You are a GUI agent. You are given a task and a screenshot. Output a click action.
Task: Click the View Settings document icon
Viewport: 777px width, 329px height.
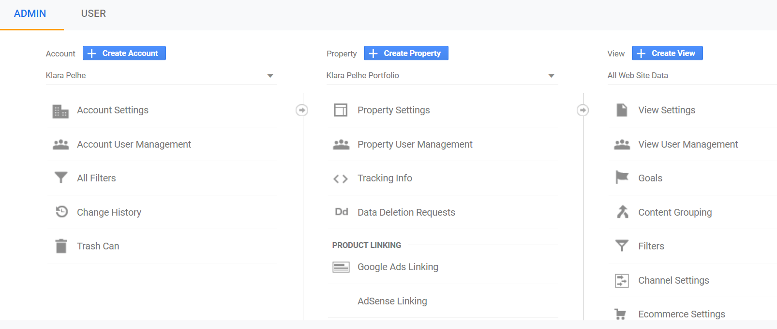pos(622,110)
